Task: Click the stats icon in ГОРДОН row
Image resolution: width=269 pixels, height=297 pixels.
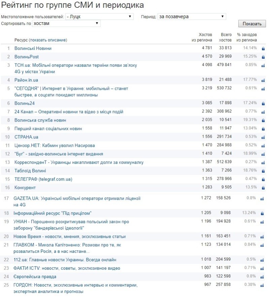Action: [262, 285]
